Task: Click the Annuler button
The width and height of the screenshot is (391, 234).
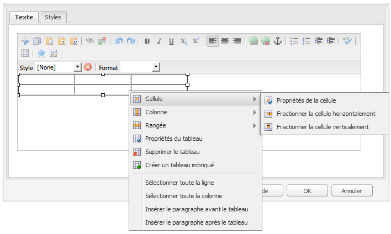Action: tap(352, 190)
